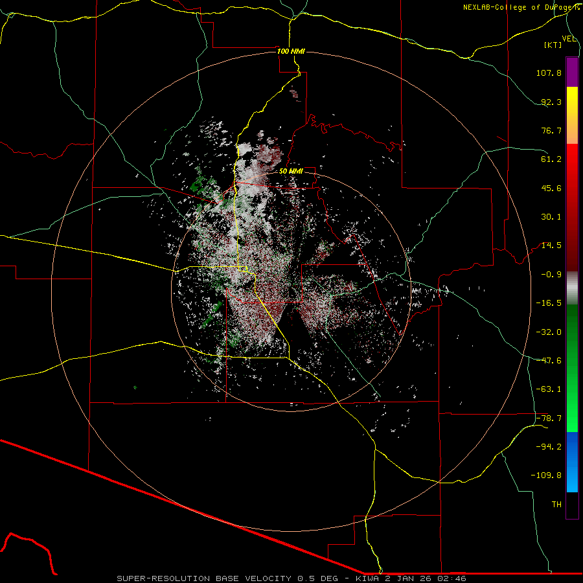Viewport: 583px width, 583px height.
Task: Click the NEXLAB-College of DuPage label
Action: coord(521,7)
